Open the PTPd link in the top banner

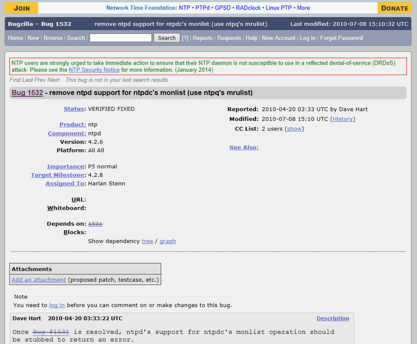(202, 8)
